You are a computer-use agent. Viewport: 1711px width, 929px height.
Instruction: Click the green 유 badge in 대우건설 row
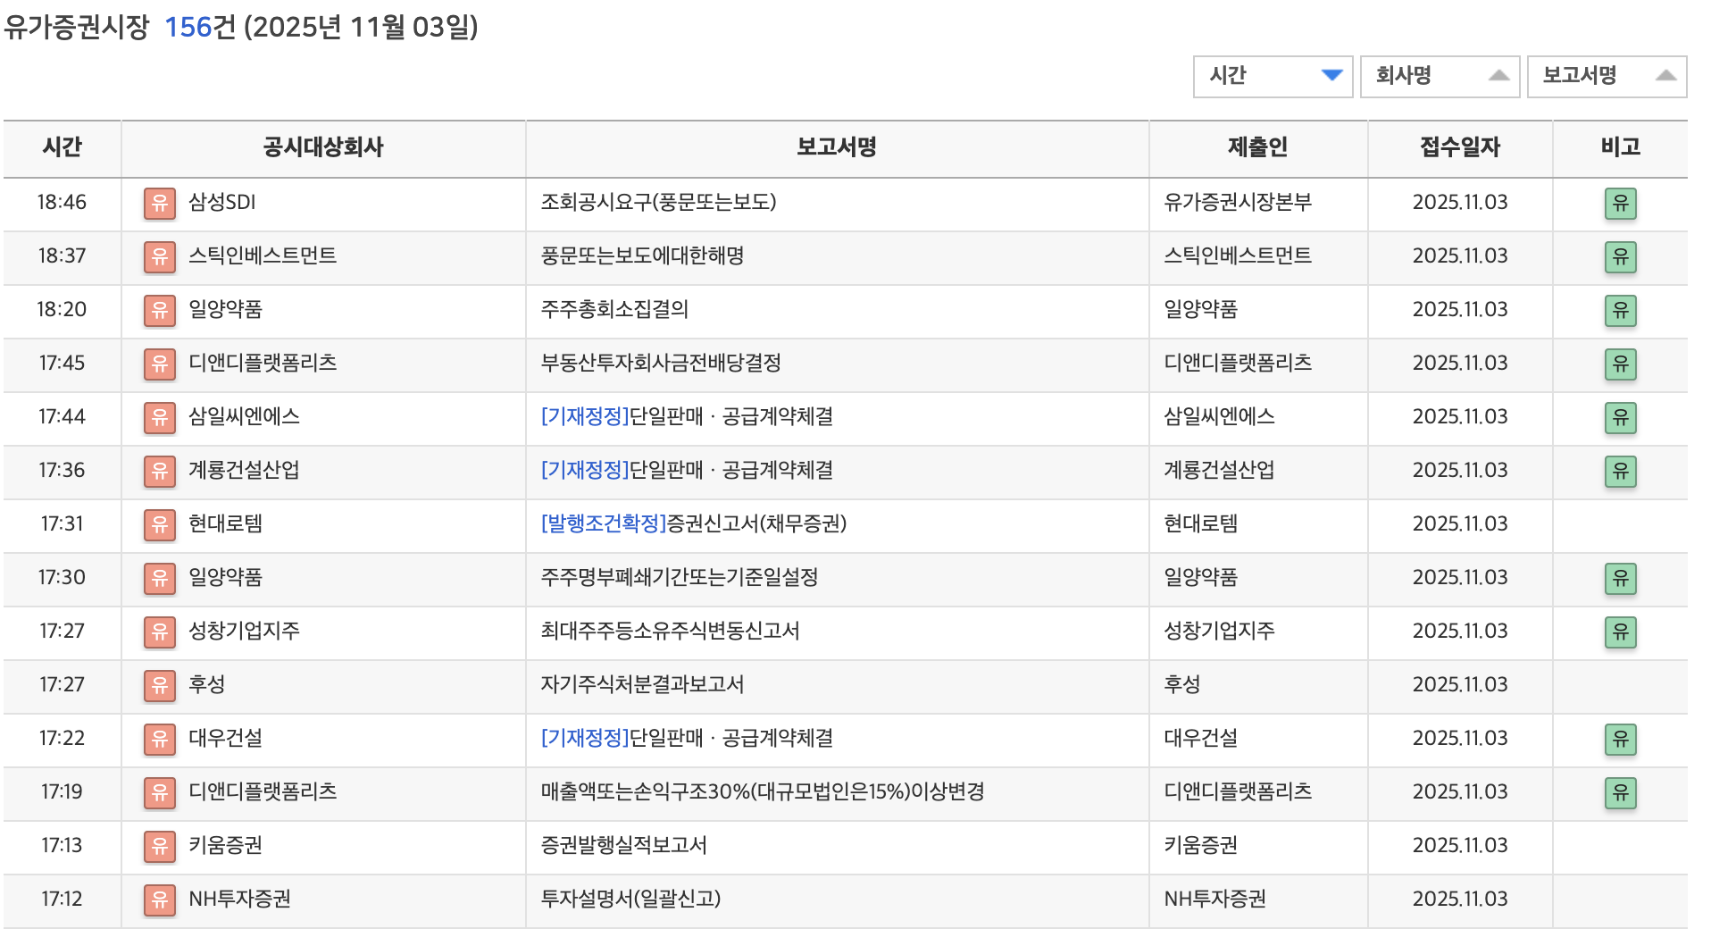point(1620,739)
